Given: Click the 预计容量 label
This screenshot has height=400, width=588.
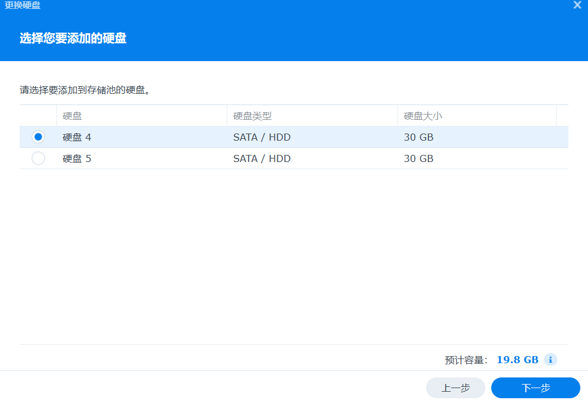Looking at the screenshot, I should 466,360.
